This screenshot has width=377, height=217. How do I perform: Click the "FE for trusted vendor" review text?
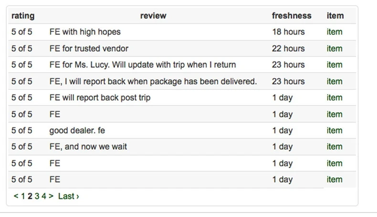(89, 48)
